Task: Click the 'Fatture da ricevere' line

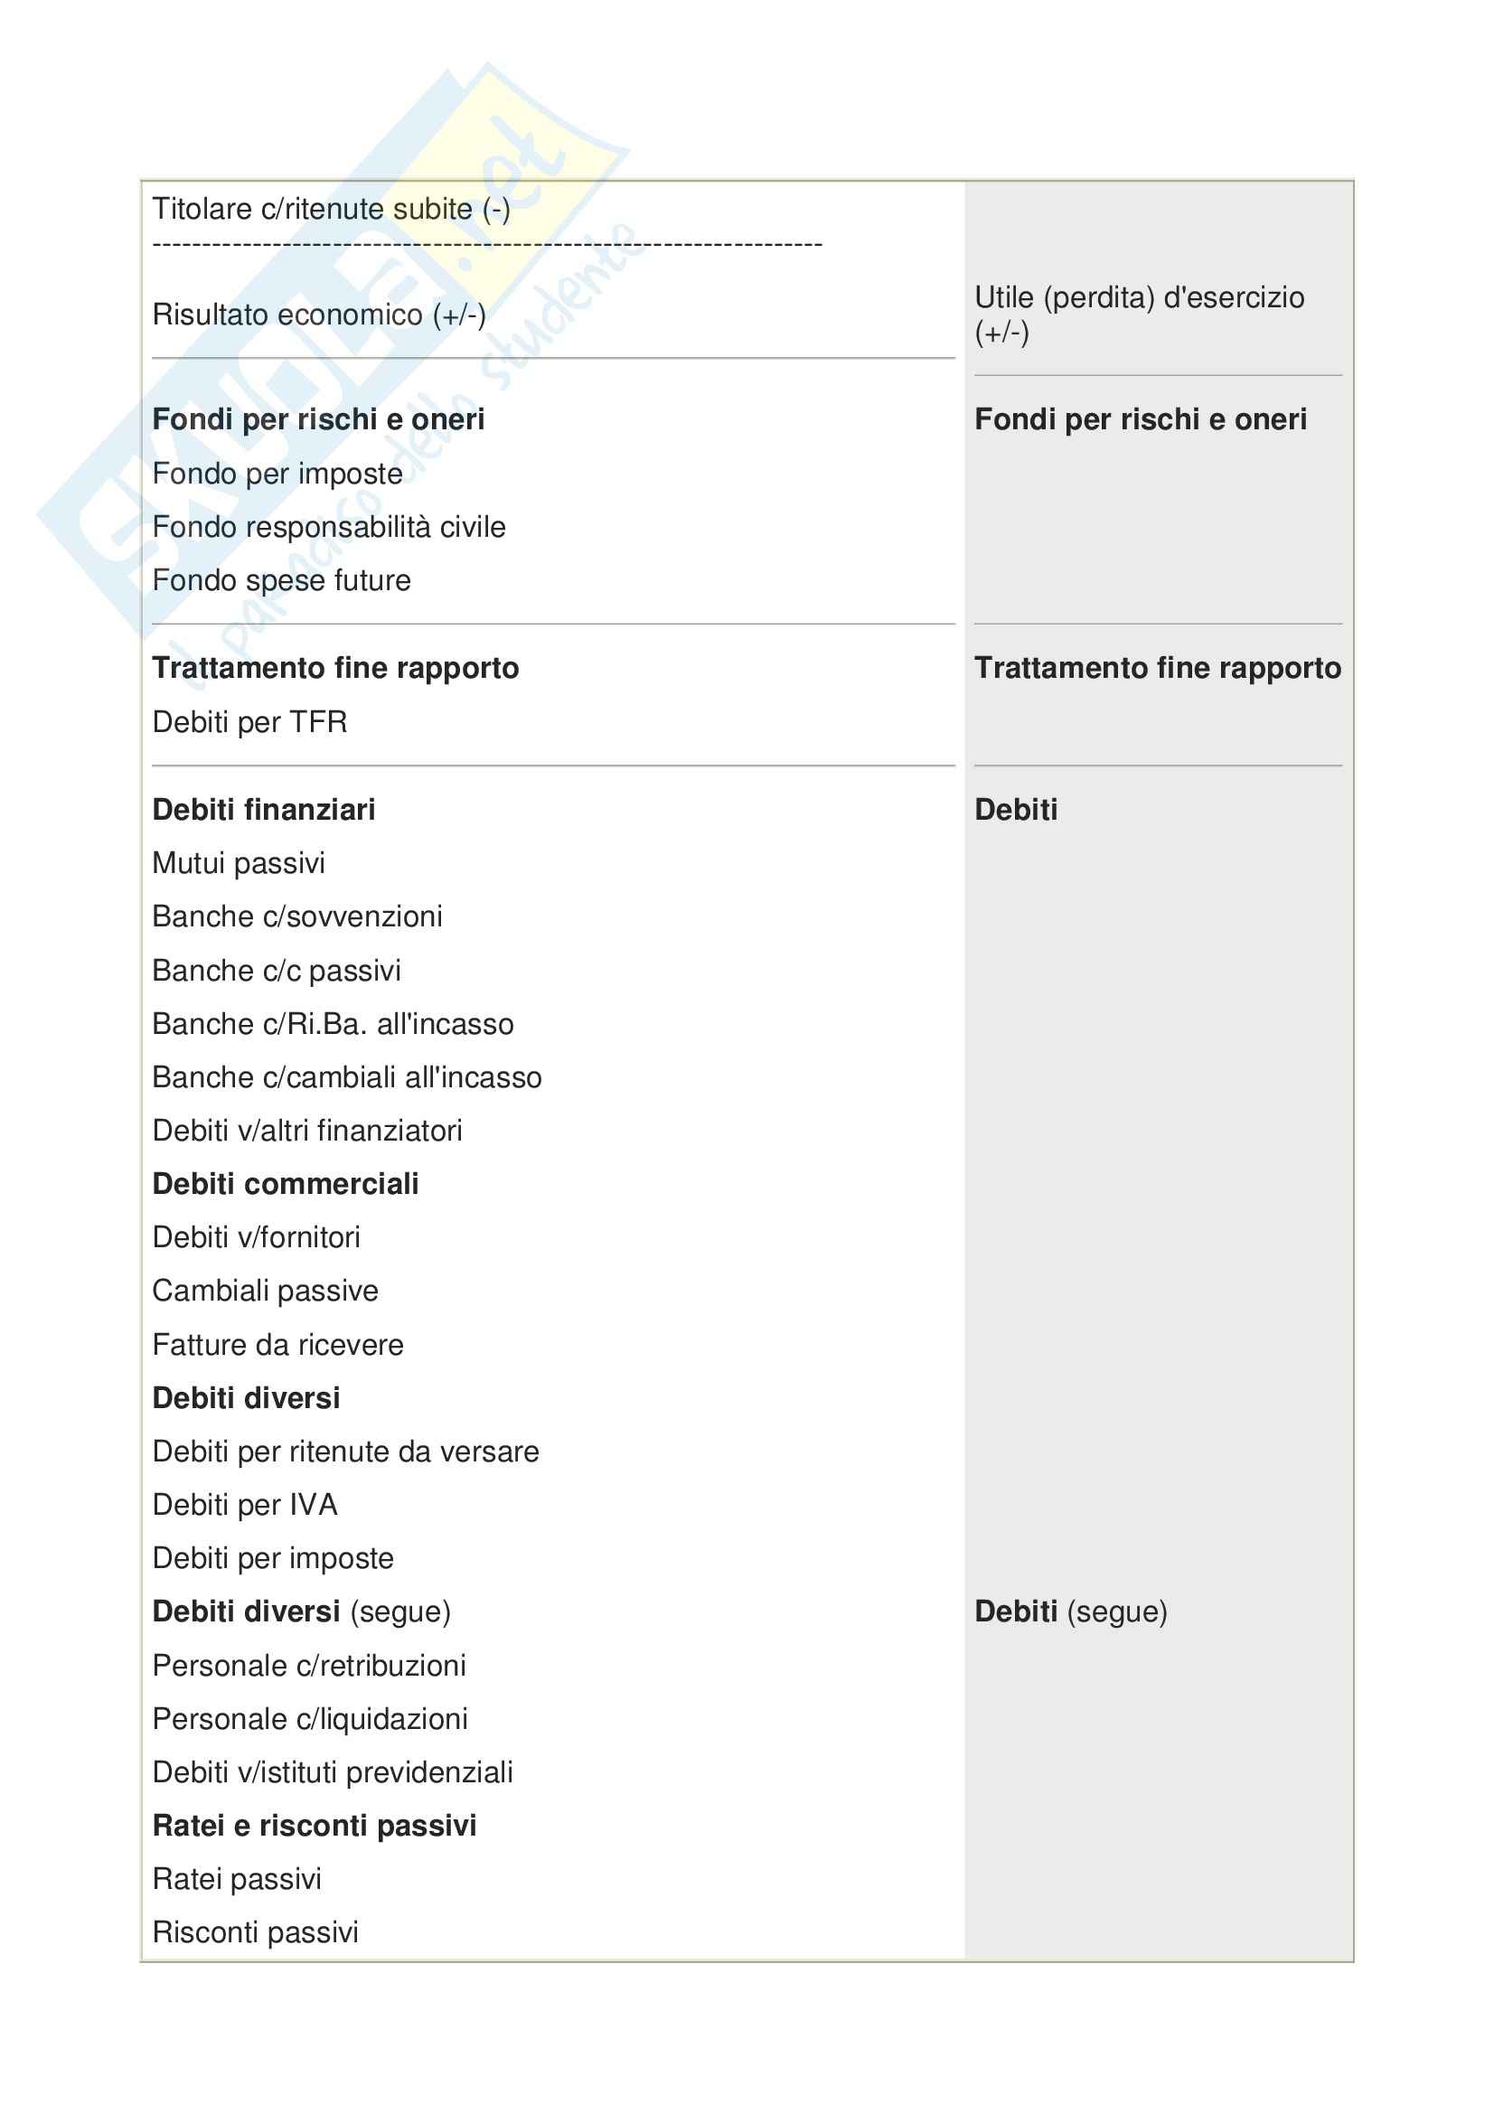Action: (277, 1346)
